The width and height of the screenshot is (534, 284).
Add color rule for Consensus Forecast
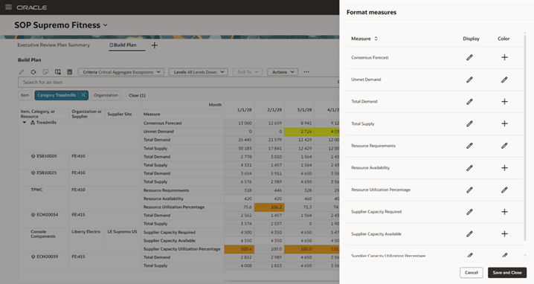click(504, 57)
